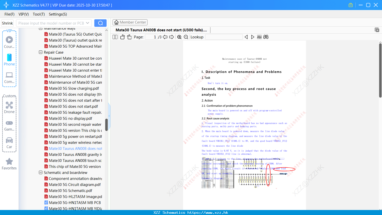Select the Mate30 Taurus AN00B document tab

(161, 30)
